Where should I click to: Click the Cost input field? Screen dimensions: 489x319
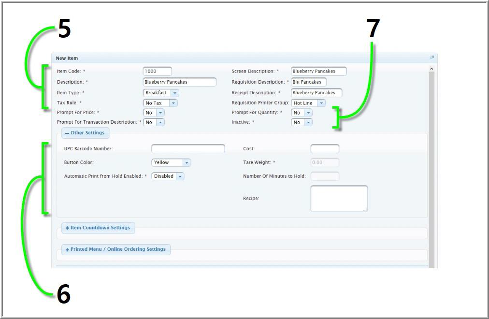[324, 149]
